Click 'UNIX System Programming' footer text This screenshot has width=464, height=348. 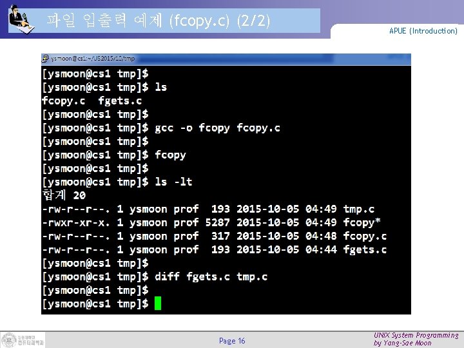tap(416, 335)
